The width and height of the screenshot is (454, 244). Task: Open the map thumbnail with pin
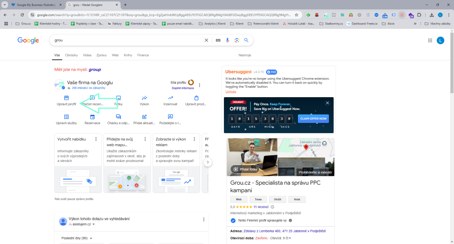click(306, 148)
